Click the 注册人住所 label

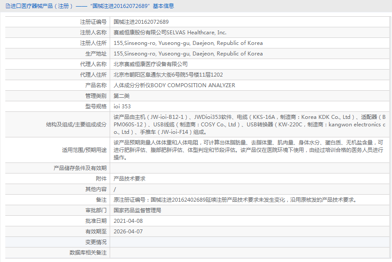click(x=93, y=43)
